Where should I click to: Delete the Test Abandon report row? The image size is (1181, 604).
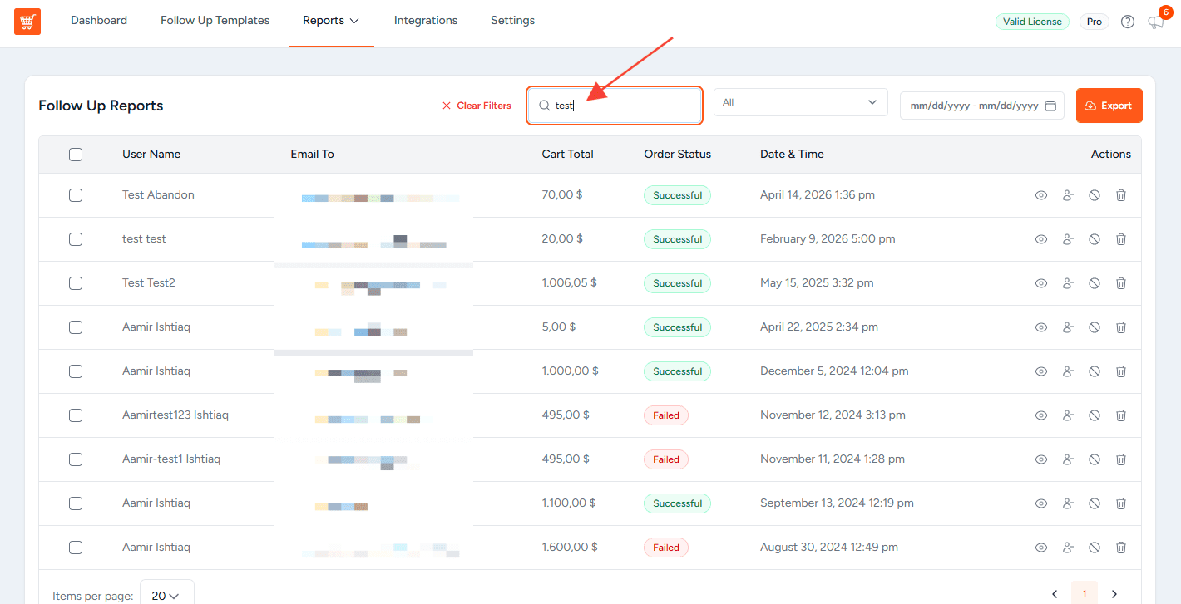coord(1121,195)
